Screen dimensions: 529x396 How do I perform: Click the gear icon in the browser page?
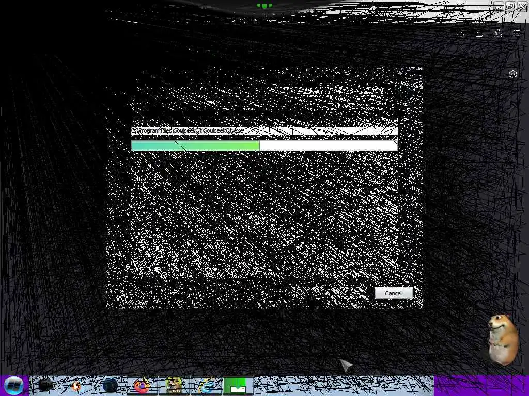513,74
